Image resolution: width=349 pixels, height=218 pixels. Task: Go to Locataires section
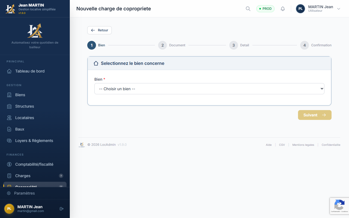[x=25, y=118]
